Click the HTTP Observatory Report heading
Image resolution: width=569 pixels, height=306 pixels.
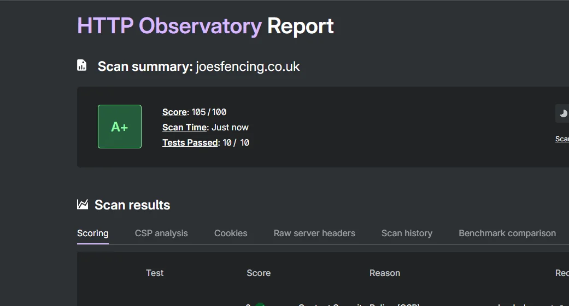tap(206, 26)
